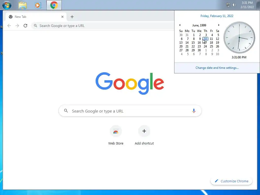Open Customize Chrome button
Viewport: 260px width, 195px height.
232,181
